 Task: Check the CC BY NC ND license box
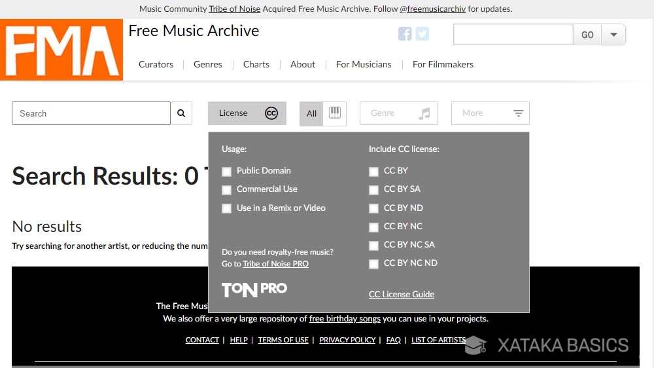tap(373, 264)
